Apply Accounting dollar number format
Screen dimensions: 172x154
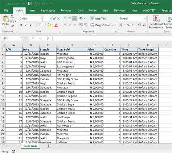click(x=121, y=25)
